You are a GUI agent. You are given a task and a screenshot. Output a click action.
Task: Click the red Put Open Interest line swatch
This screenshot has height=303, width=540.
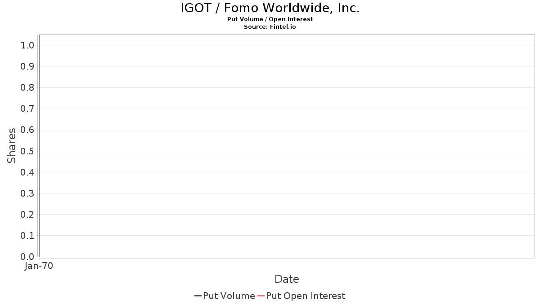(261, 296)
